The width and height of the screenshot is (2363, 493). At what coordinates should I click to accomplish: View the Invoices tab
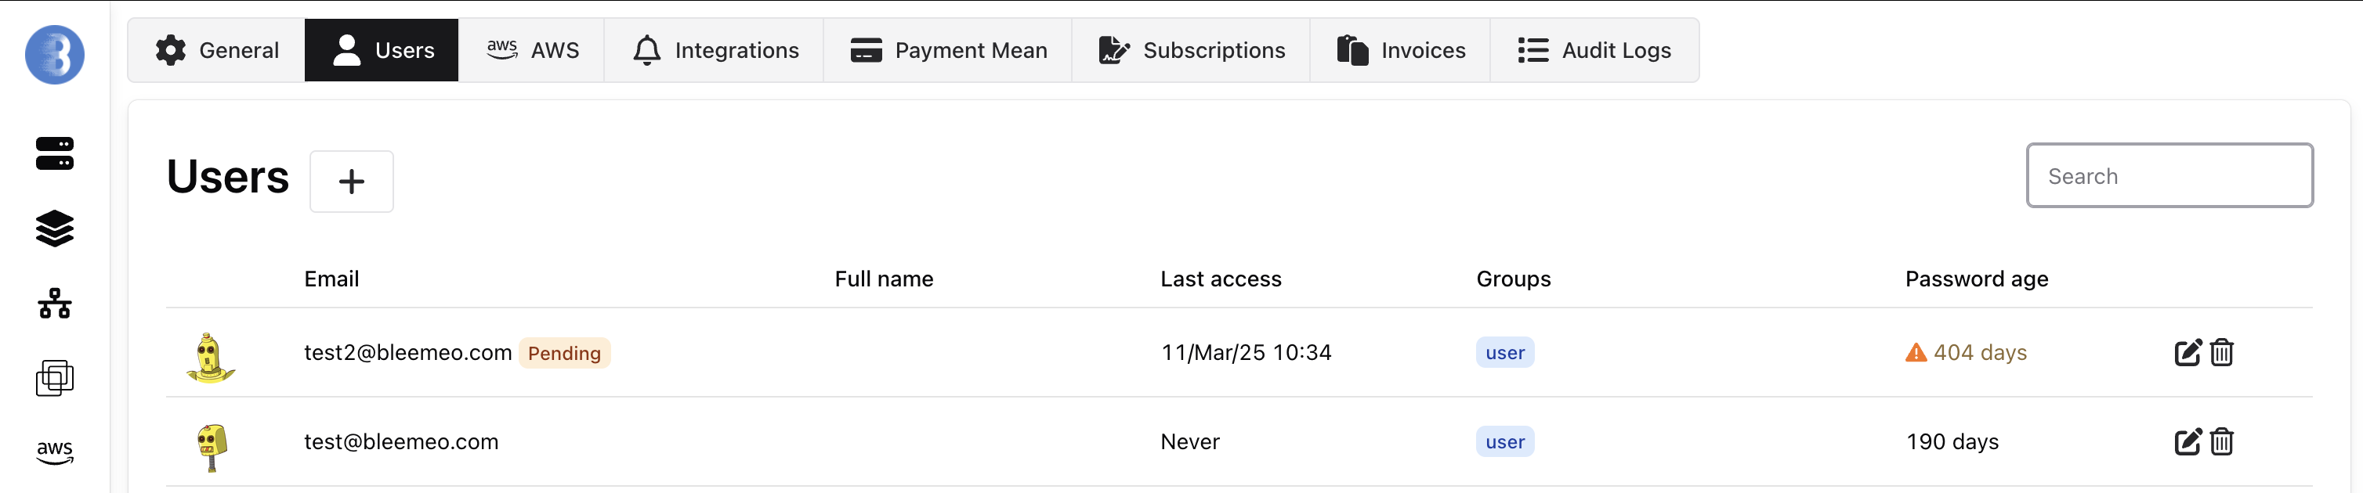pos(1401,50)
